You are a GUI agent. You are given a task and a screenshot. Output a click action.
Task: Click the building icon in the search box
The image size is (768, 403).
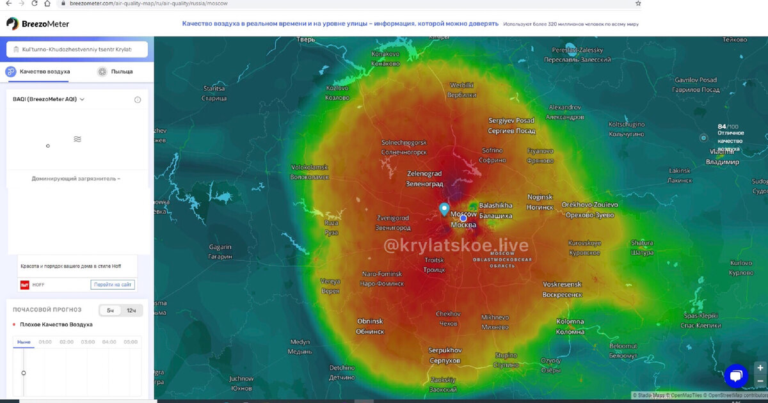15,49
